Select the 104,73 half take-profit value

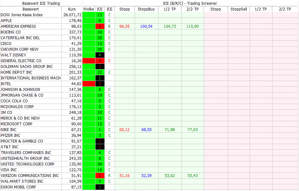(x=170, y=26)
